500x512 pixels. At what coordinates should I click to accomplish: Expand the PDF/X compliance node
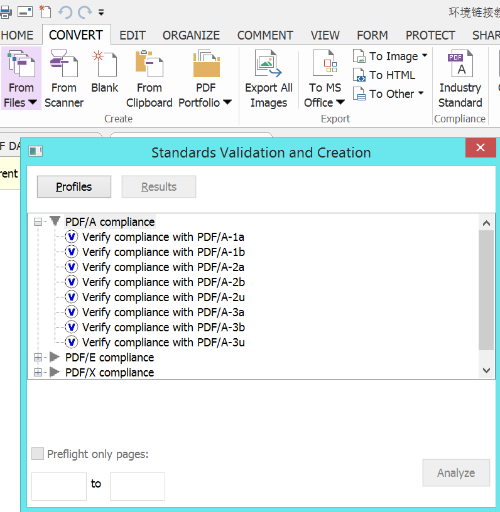point(38,373)
